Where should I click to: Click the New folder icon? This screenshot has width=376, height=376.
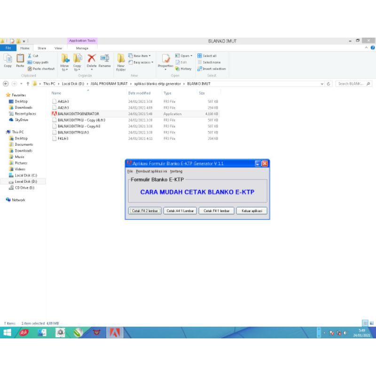pos(121,59)
